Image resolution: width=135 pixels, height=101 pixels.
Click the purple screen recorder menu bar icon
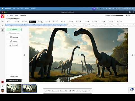point(94,9)
